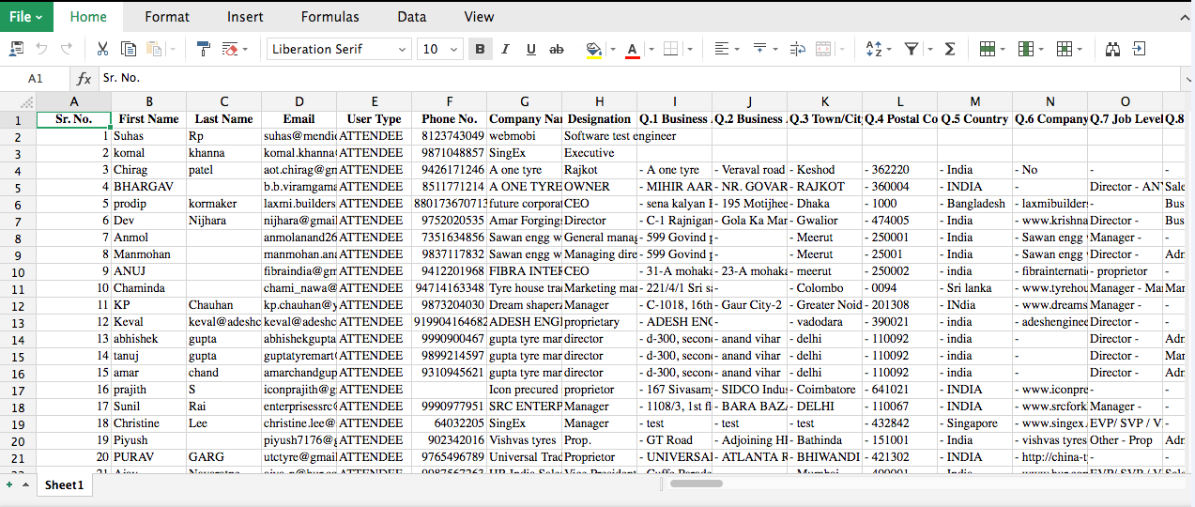Click the Insert Column icon
1195x507 pixels.
(x=1024, y=49)
